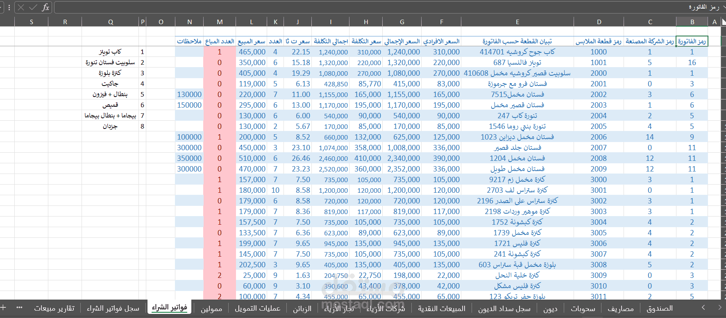This screenshot has width=726, height=318.
Task: Open the عمليات التمويل sheet tab
Action: [257, 308]
